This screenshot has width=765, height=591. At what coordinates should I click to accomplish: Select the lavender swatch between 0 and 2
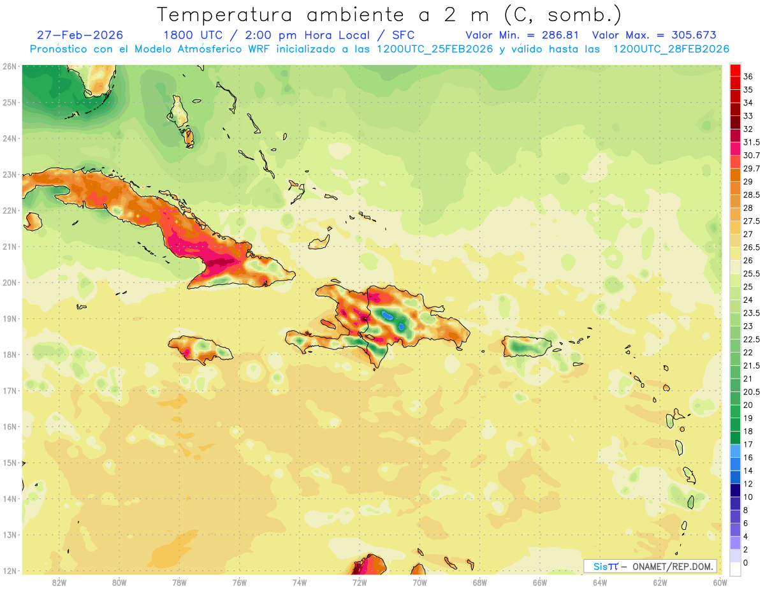[735, 556]
